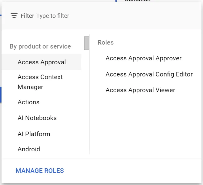Click the scrollbar track below the thumb
This screenshot has width=203, height=185.
point(87,106)
